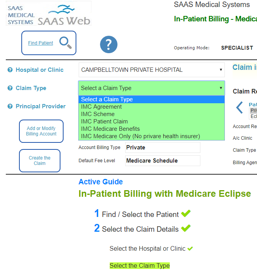
Task: Click the Default Fee Level field
Action: point(162,161)
